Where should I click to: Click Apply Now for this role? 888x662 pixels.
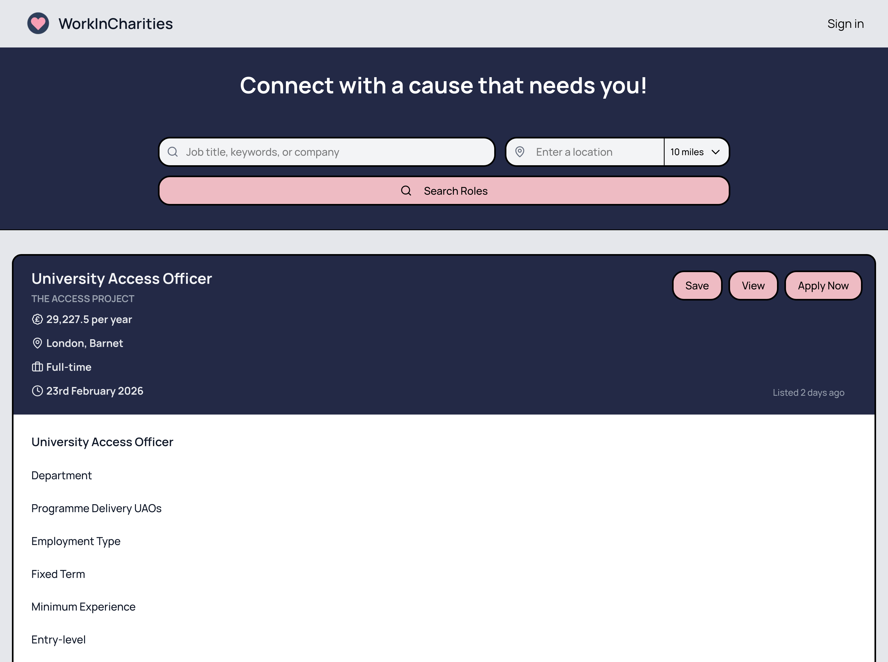[x=823, y=286]
